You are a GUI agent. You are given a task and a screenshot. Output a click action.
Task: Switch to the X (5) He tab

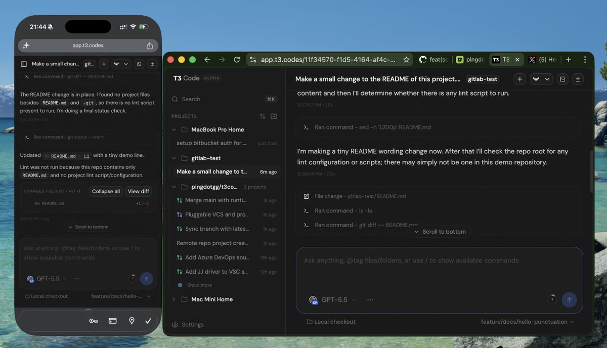pos(542,60)
